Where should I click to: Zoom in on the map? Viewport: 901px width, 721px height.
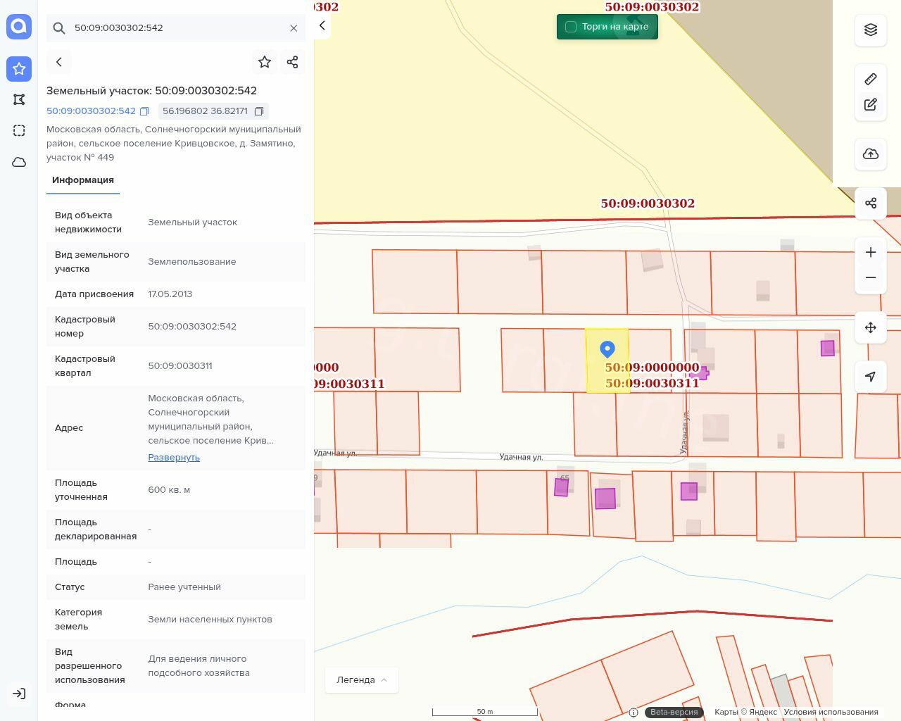[871, 252]
